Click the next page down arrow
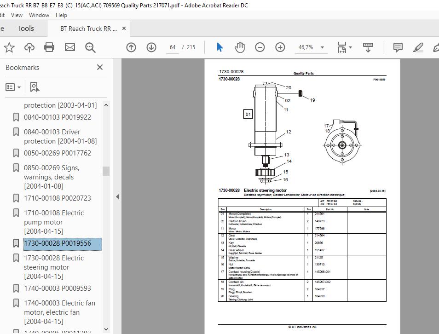Image resolution: width=439 pixels, height=334 pixels. click(151, 47)
